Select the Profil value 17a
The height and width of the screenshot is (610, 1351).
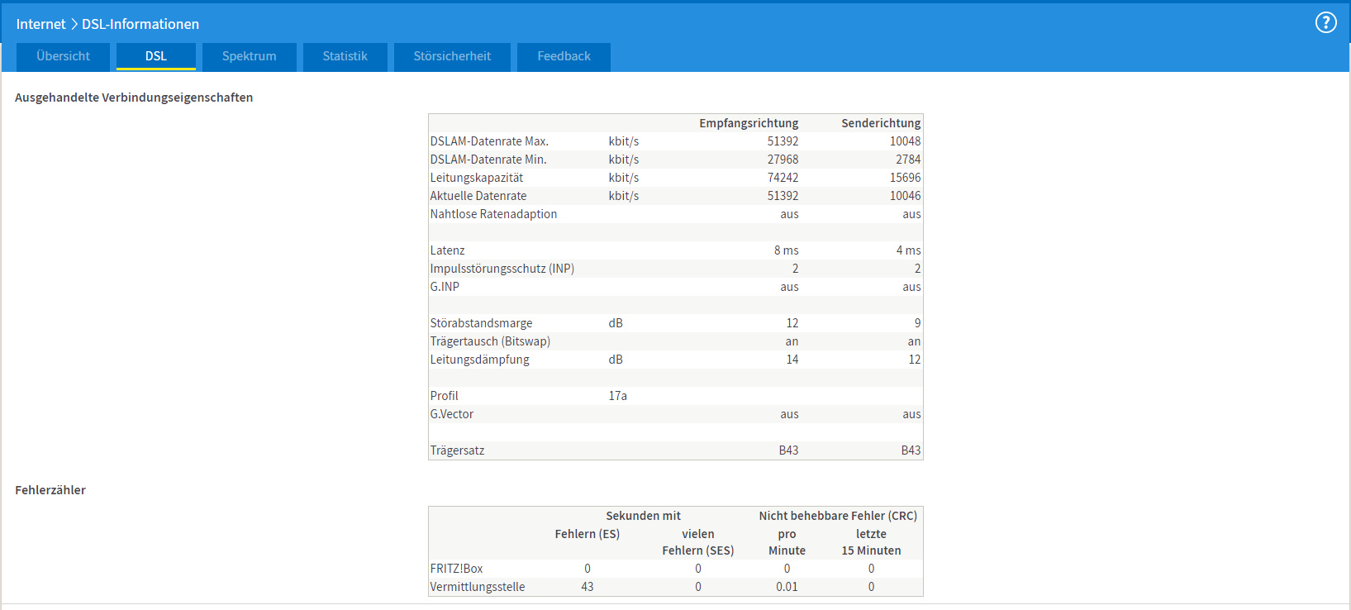618,396
